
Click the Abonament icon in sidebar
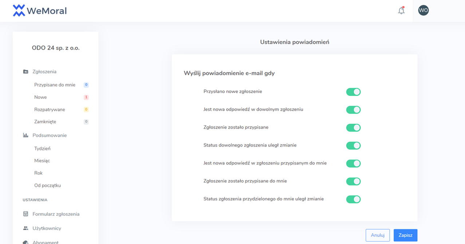click(x=25, y=242)
